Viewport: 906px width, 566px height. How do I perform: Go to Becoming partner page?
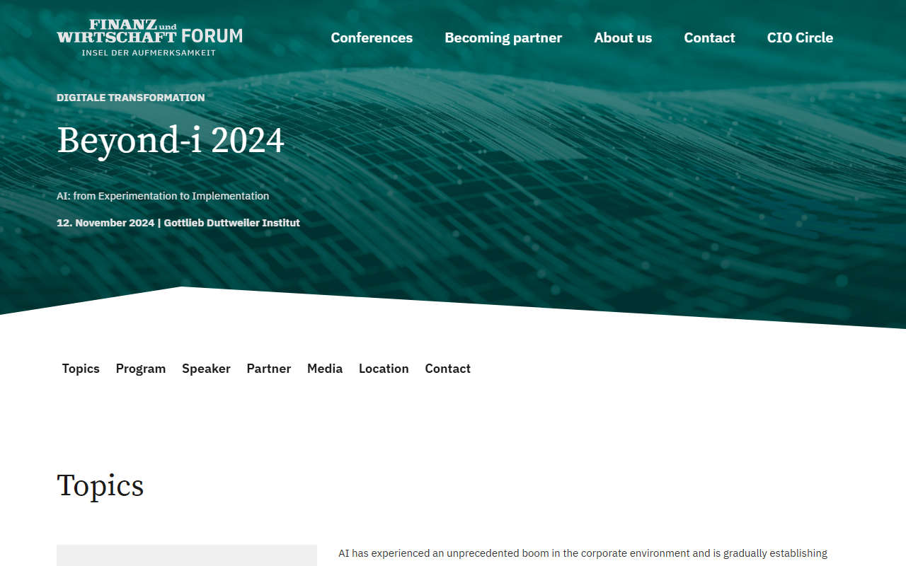click(503, 37)
